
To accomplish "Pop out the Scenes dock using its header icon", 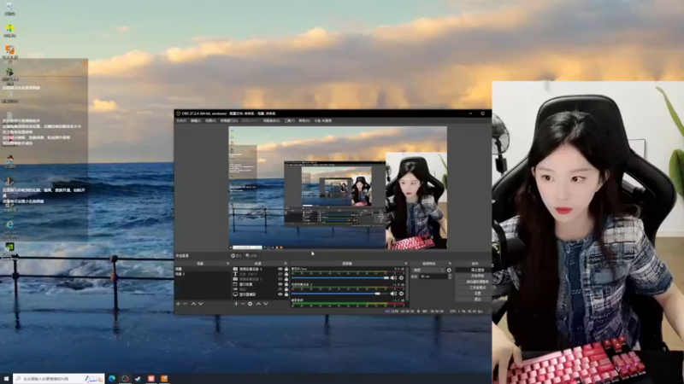I will pyautogui.click(x=227, y=264).
